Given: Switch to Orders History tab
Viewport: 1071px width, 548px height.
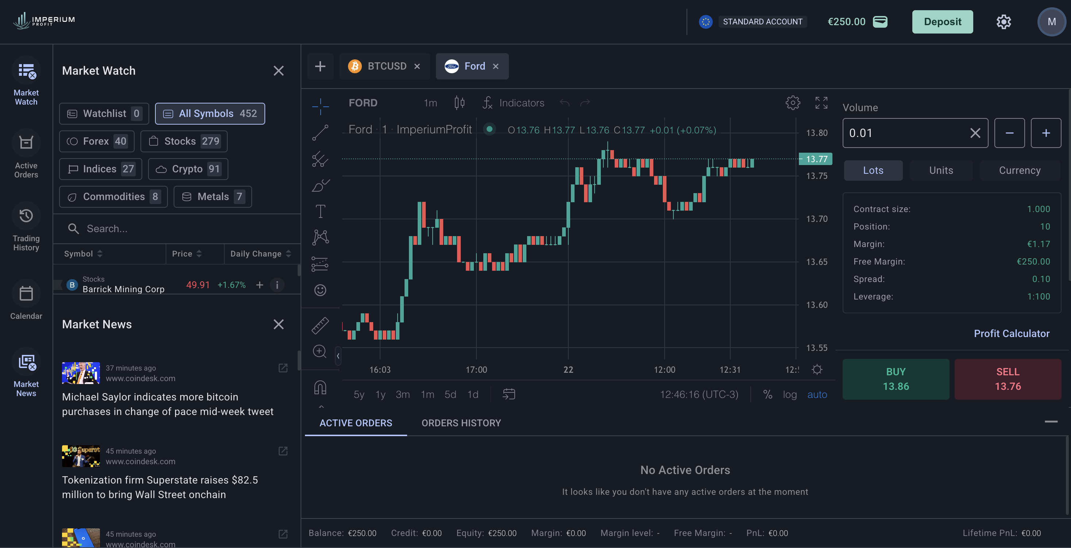Looking at the screenshot, I should [x=461, y=423].
